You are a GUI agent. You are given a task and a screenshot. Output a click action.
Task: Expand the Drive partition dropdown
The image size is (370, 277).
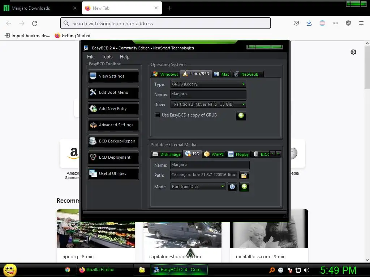(208, 104)
